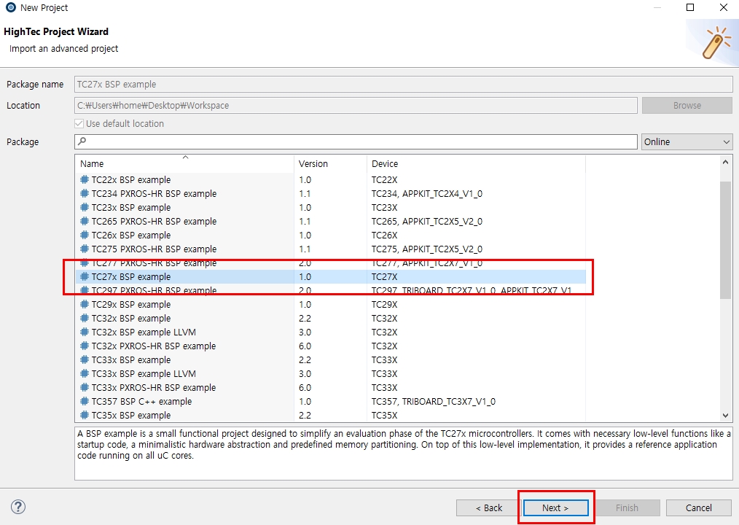Viewport: 739px width, 525px height.
Task: Click the chip icon of TC33x BSP example LLVM
Action: coord(85,373)
